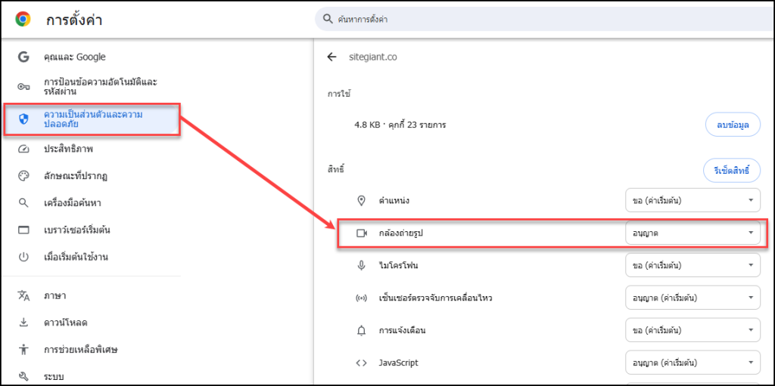Click the location pin icon
This screenshot has width=775, height=386.
click(362, 201)
